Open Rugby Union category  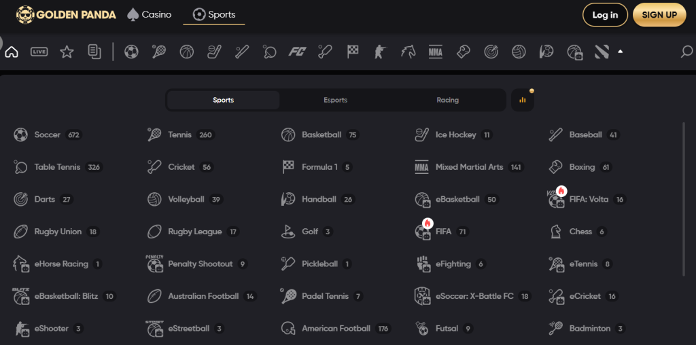tap(56, 232)
